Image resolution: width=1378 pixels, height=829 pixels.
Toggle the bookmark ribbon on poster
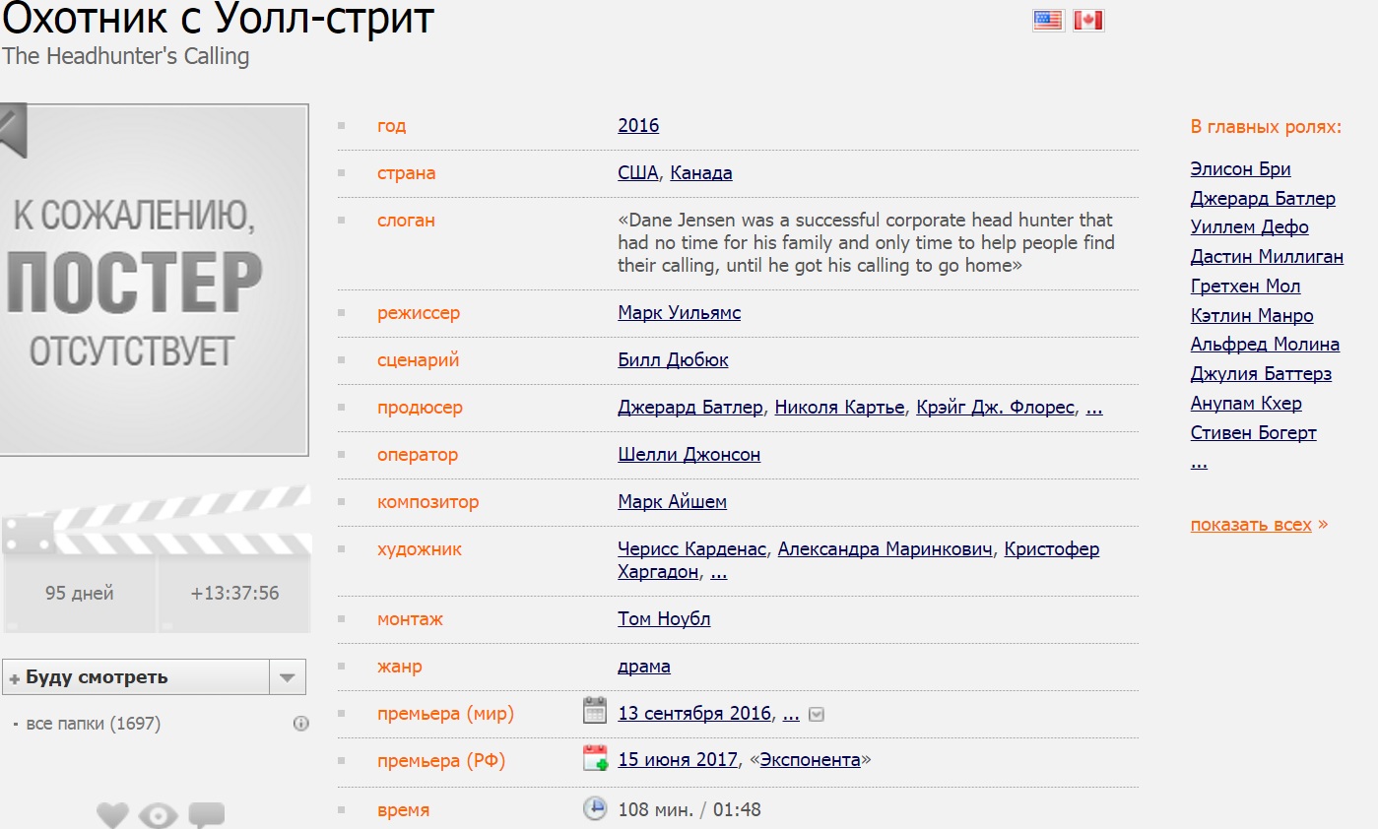[x=12, y=130]
